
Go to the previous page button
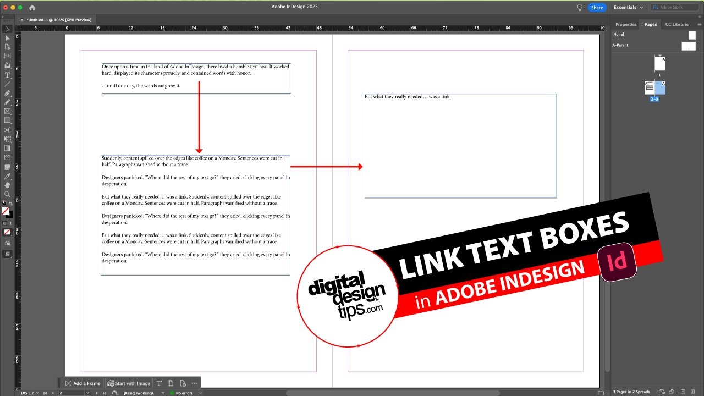(53, 393)
